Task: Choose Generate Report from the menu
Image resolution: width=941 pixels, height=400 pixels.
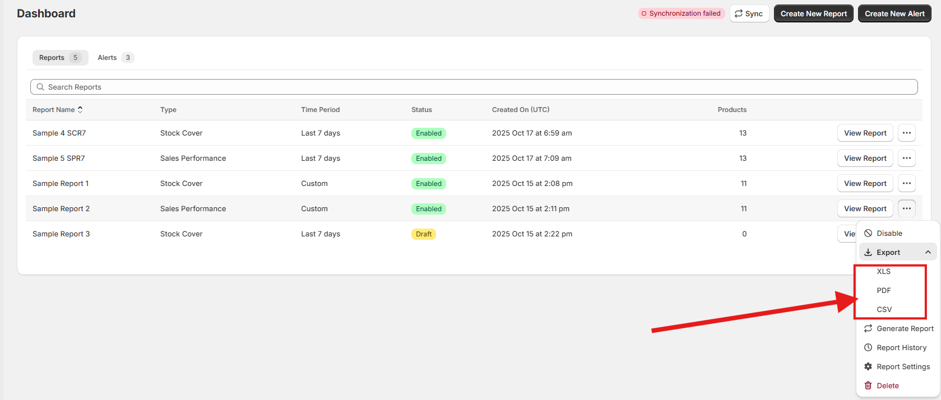Action: (898, 328)
